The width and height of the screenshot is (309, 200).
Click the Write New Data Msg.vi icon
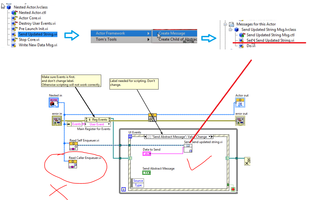click(14, 45)
